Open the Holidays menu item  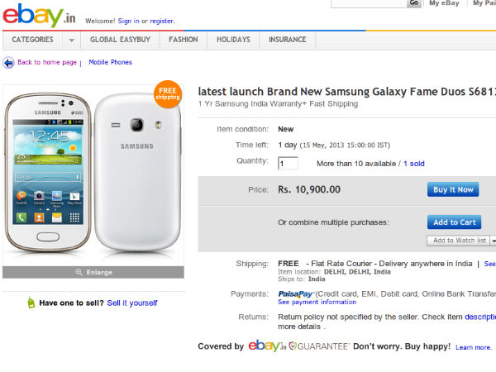[233, 40]
